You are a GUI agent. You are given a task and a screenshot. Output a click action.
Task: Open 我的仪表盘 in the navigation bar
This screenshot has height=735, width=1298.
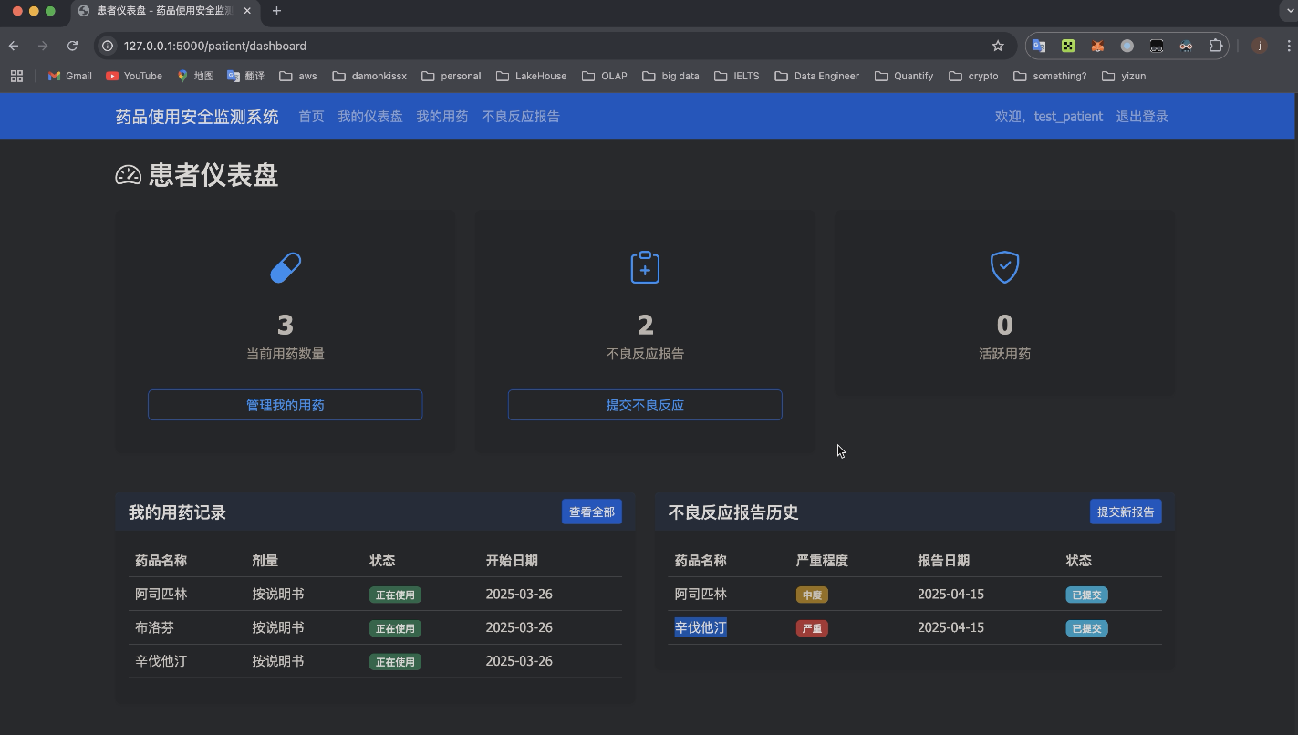pos(370,116)
